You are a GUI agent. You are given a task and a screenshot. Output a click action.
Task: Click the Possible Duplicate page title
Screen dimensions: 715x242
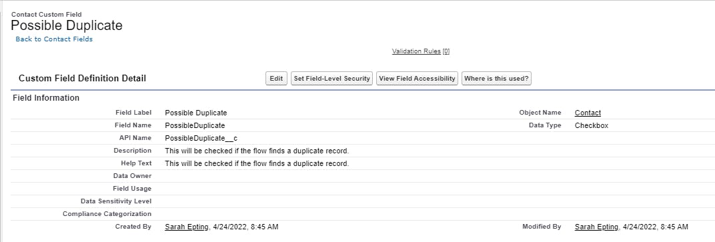coord(67,25)
